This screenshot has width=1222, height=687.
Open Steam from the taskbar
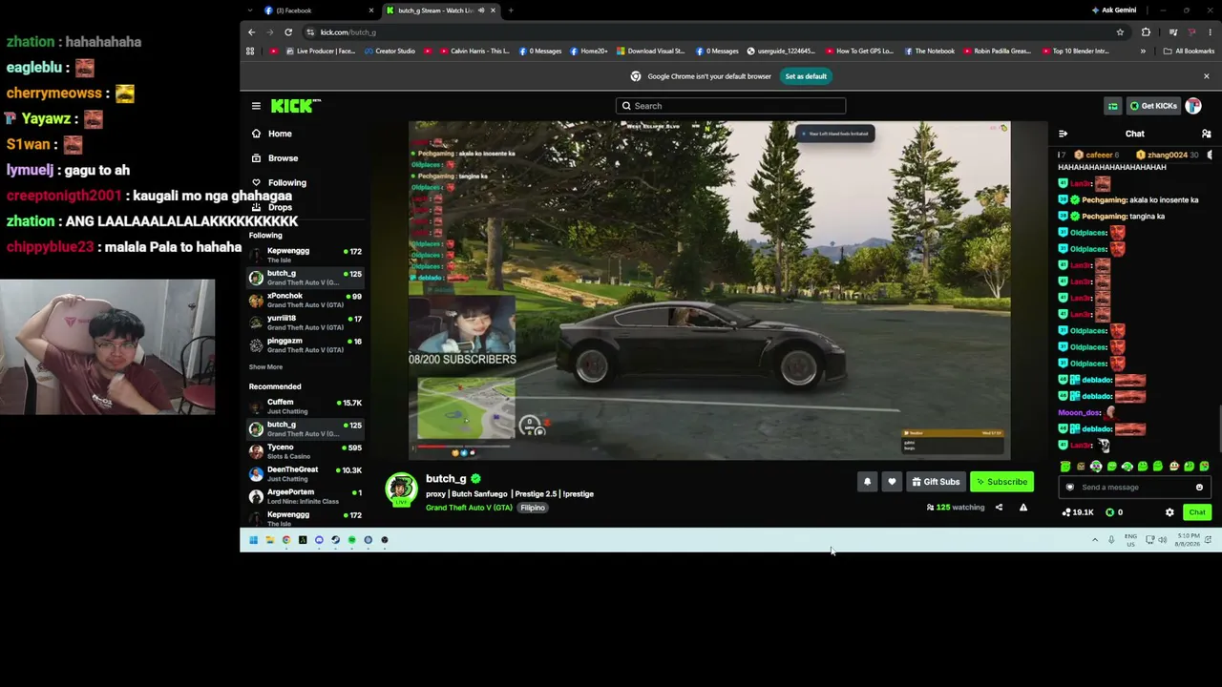pyautogui.click(x=335, y=540)
